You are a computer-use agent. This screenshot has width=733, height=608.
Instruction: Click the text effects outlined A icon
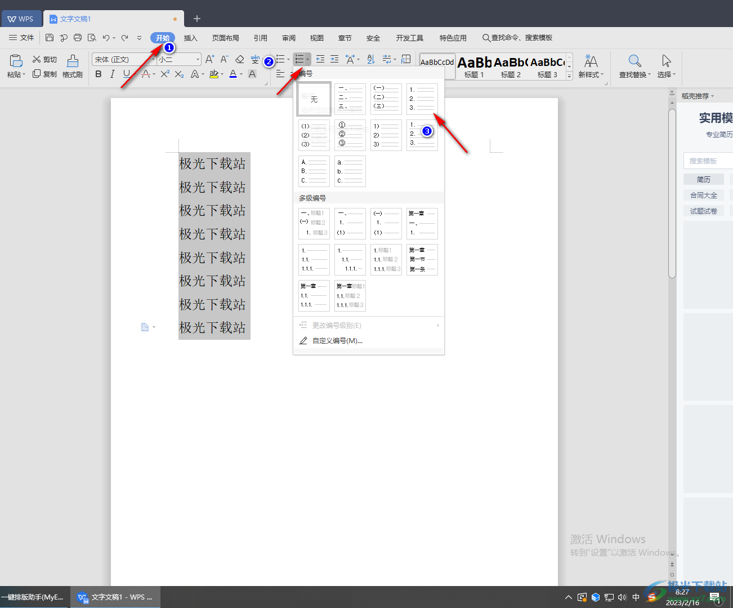coord(195,74)
